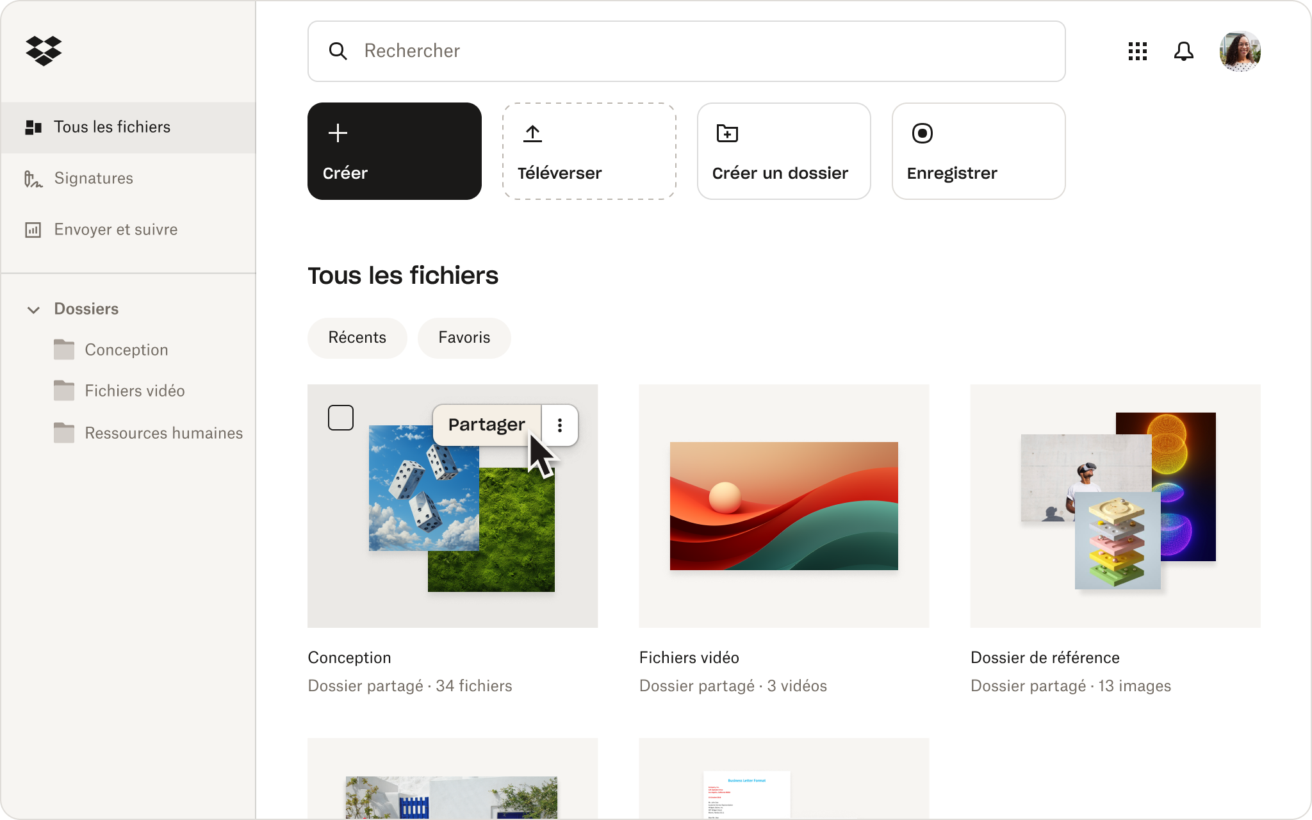Image resolution: width=1312 pixels, height=820 pixels.
Task: Click the Upload/Téléverser icon
Action: [533, 131]
